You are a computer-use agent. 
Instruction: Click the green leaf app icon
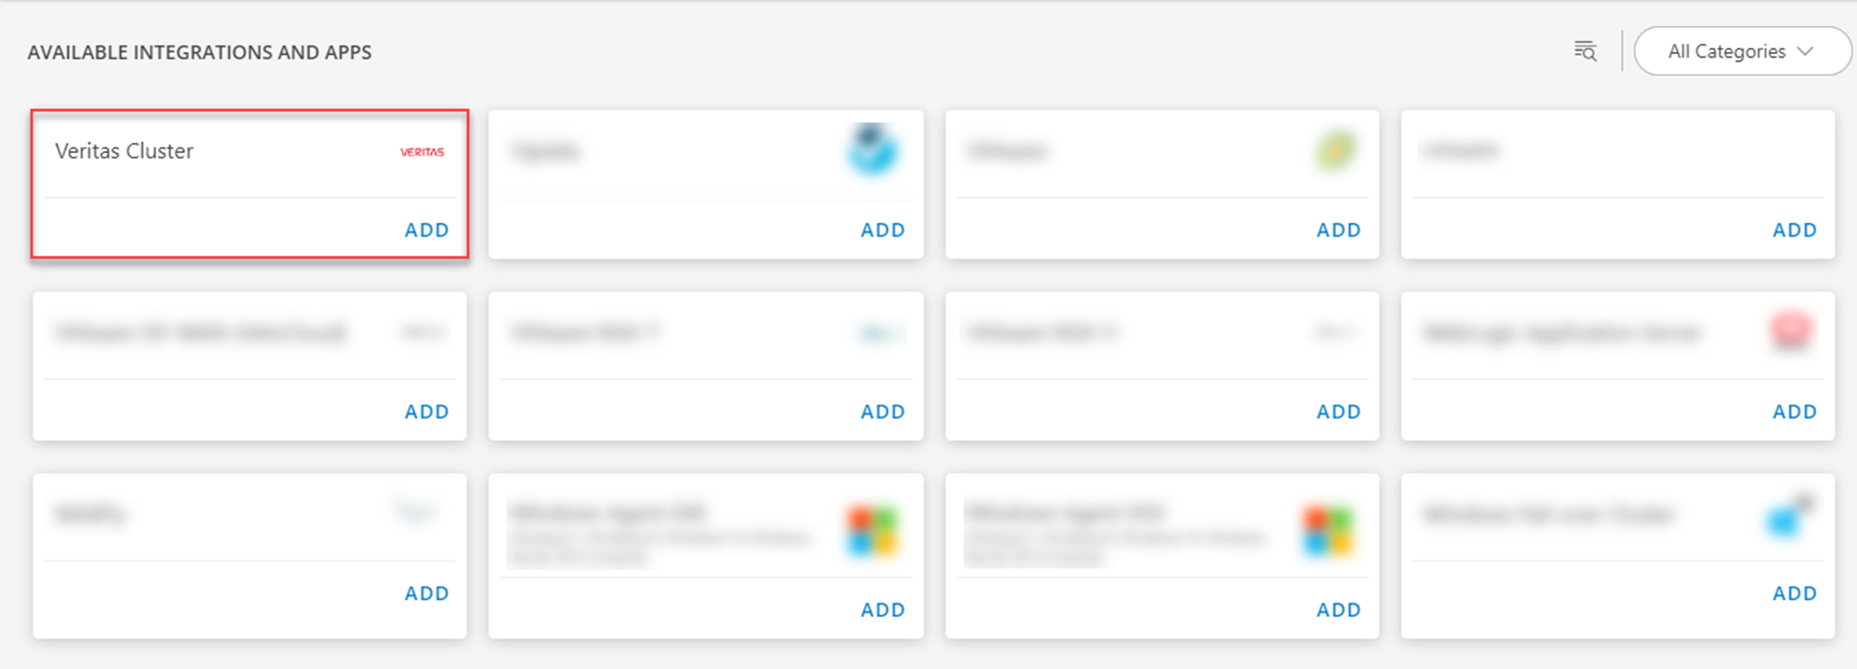tap(1335, 150)
